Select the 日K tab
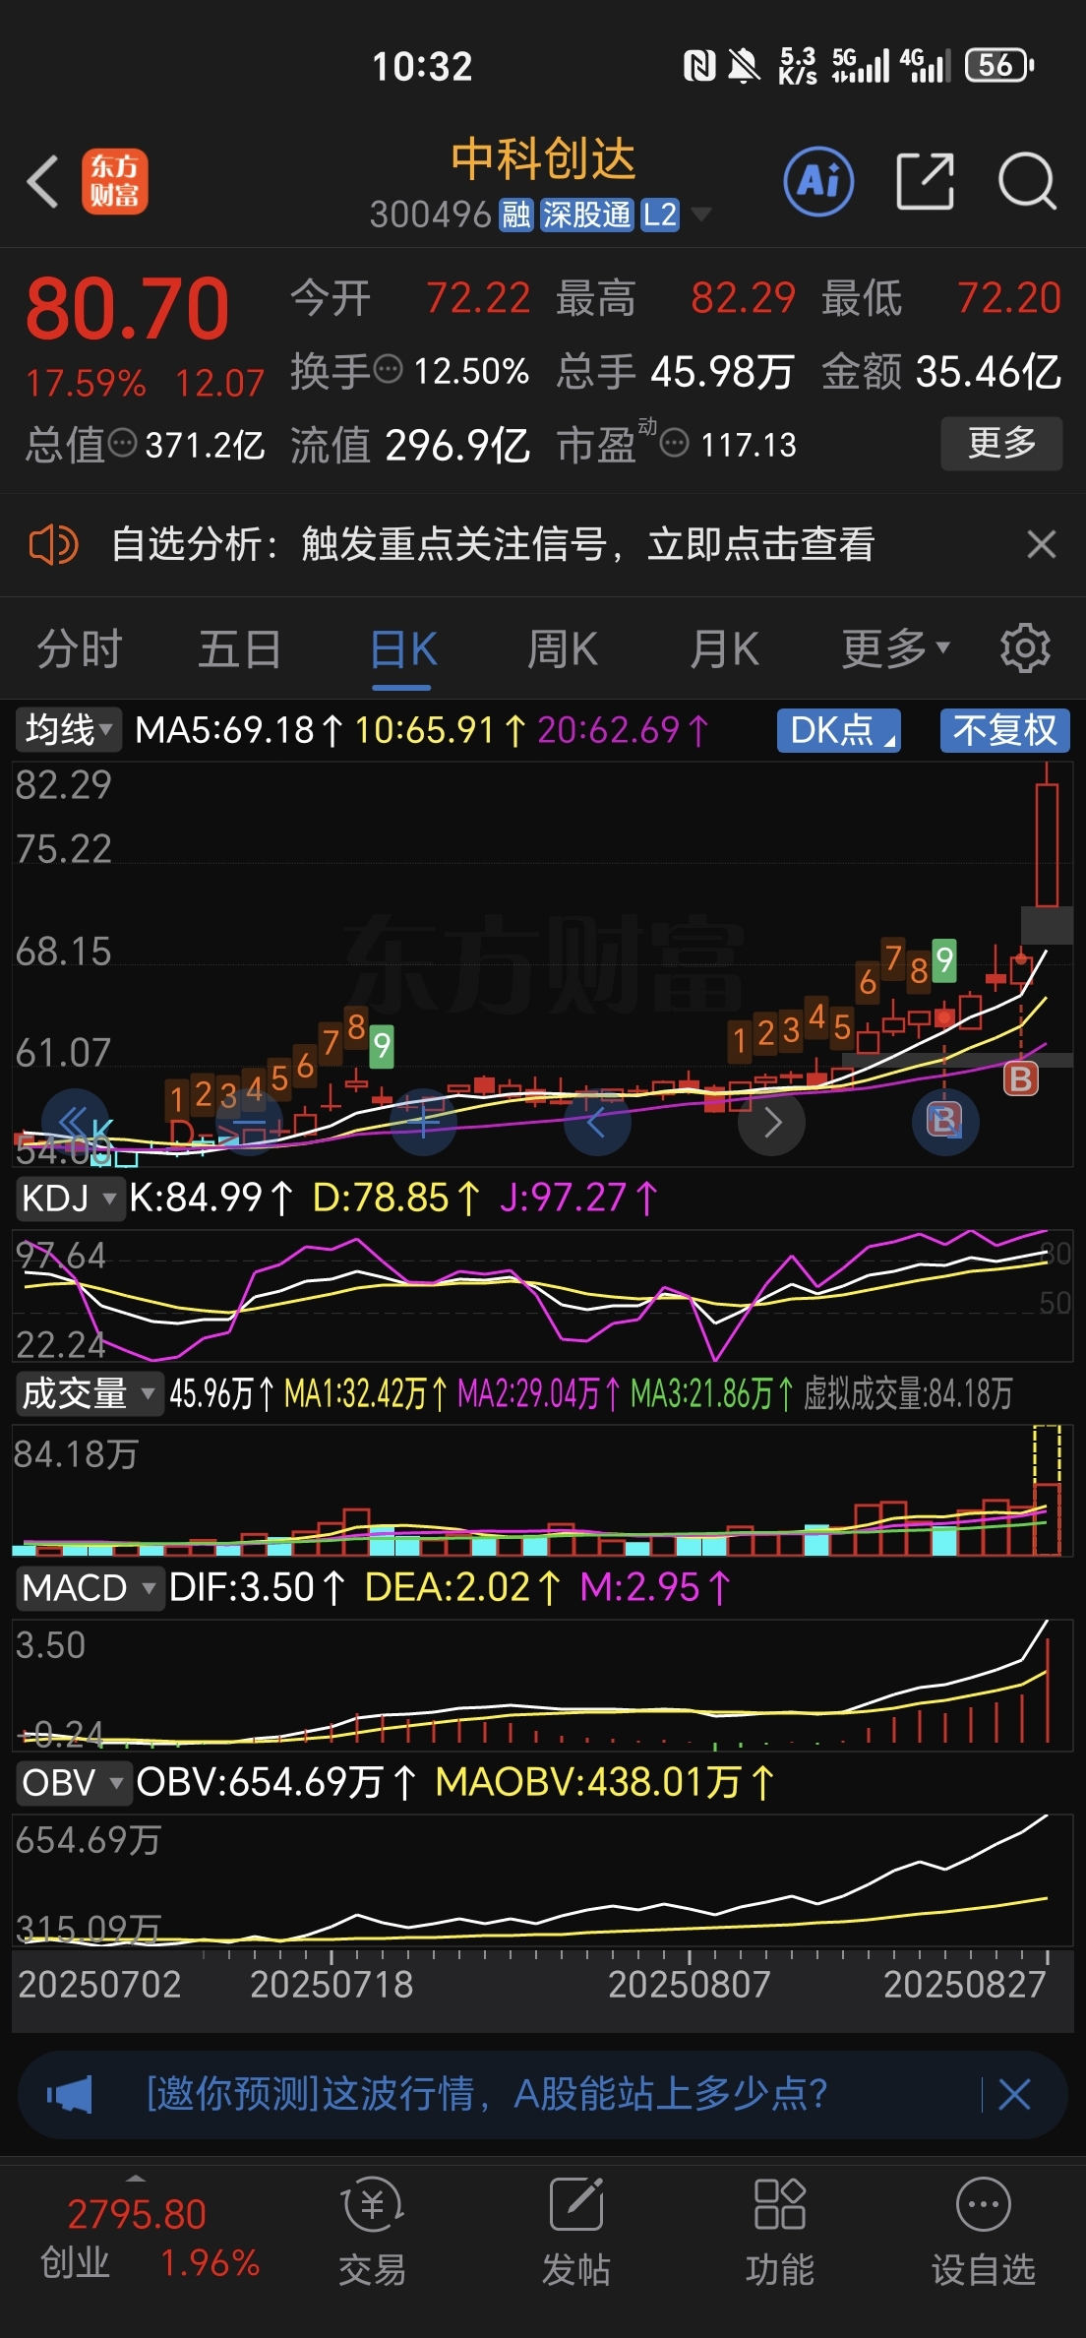This screenshot has width=1086, height=2338. (403, 649)
